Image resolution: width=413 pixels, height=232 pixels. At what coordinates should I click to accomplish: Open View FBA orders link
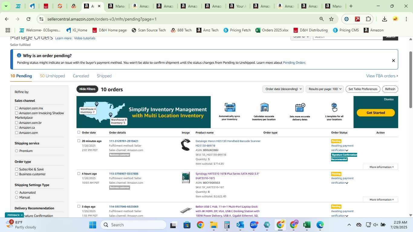382,76
